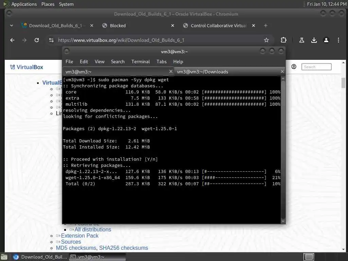Open terminal Tabs menu

[161, 62]
